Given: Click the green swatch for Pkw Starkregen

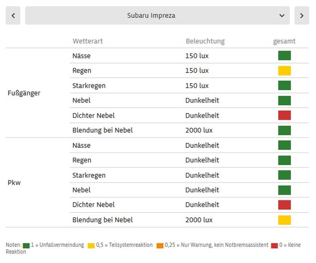Looking at the screenshot, I should pyautogui.click(x=284, y=175).
